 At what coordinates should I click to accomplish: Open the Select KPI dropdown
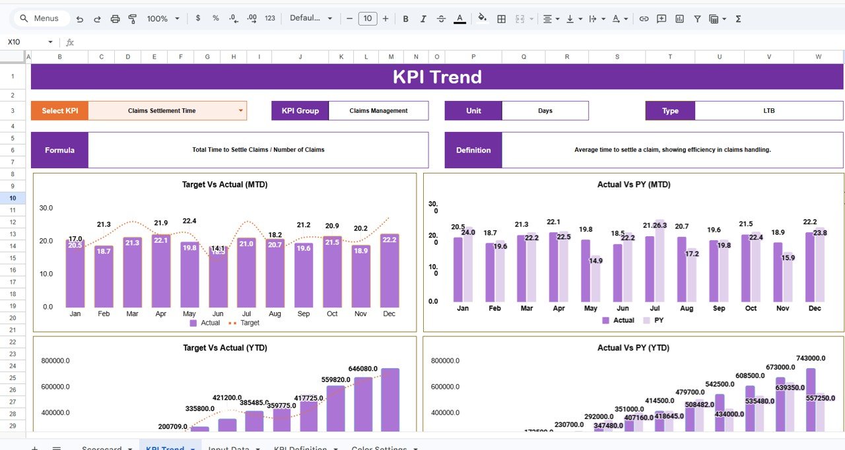240,110
